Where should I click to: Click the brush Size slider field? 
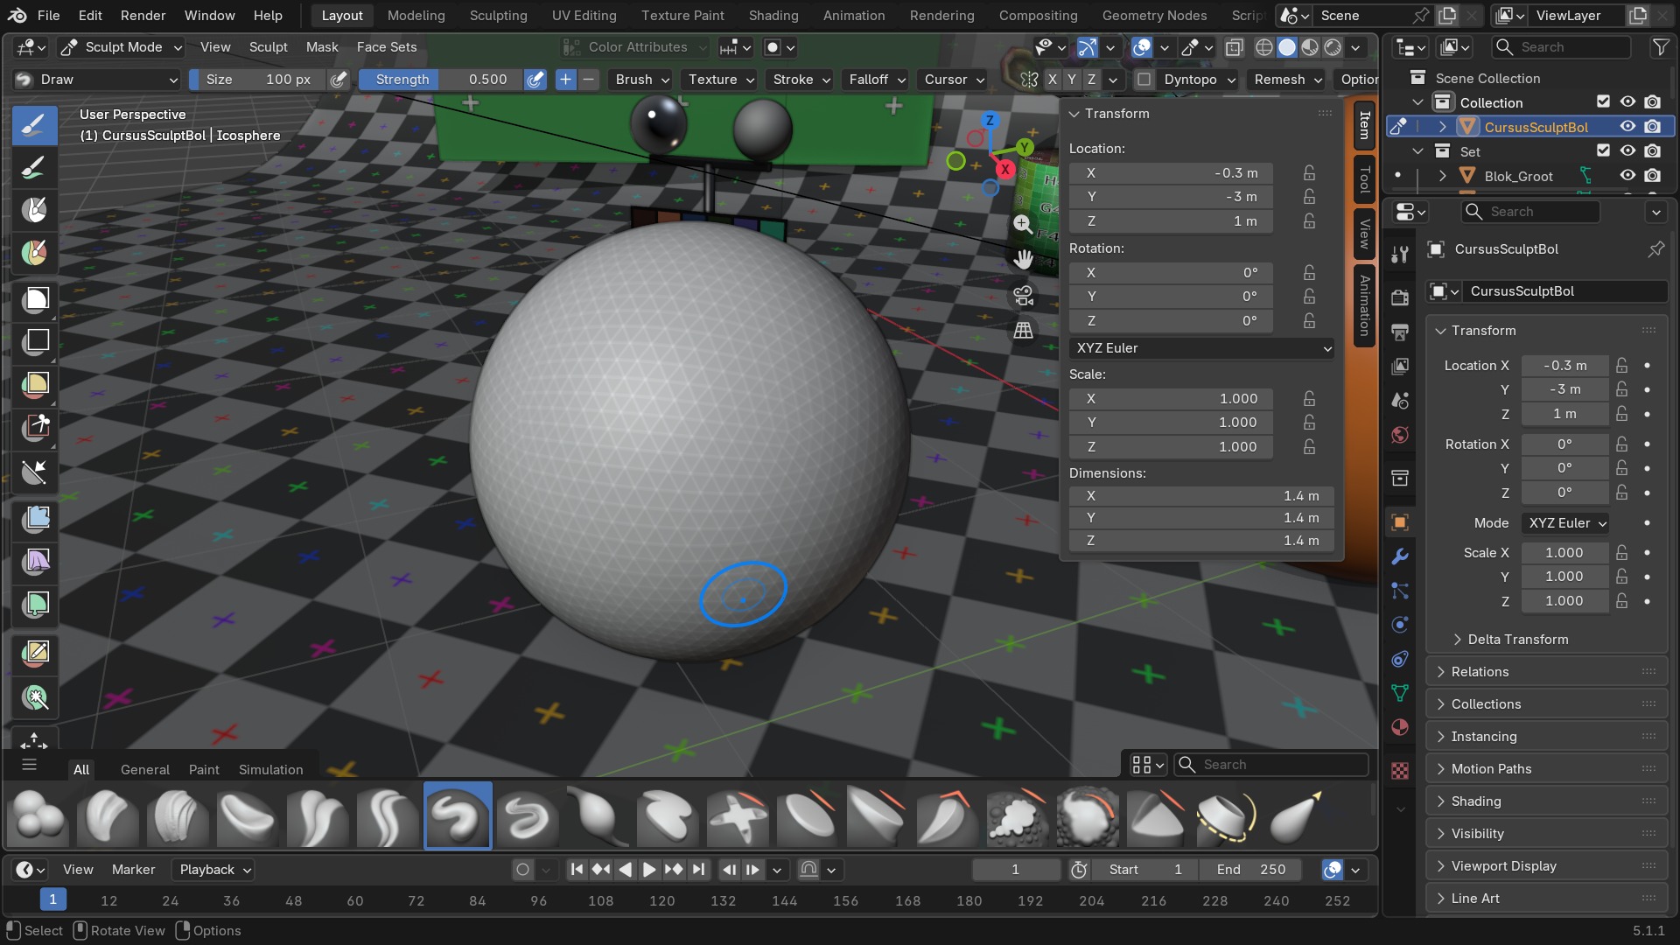click(x=258, y=80)
